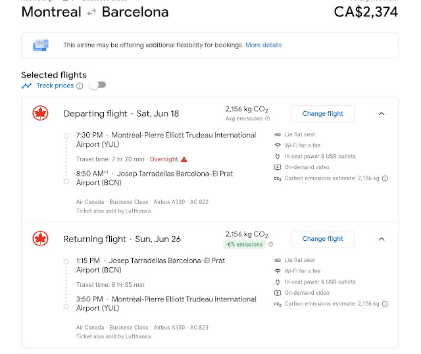Click the booking flexibility ticket icon
The width and height of the screenshot is (421, 354).
[40, 45]
